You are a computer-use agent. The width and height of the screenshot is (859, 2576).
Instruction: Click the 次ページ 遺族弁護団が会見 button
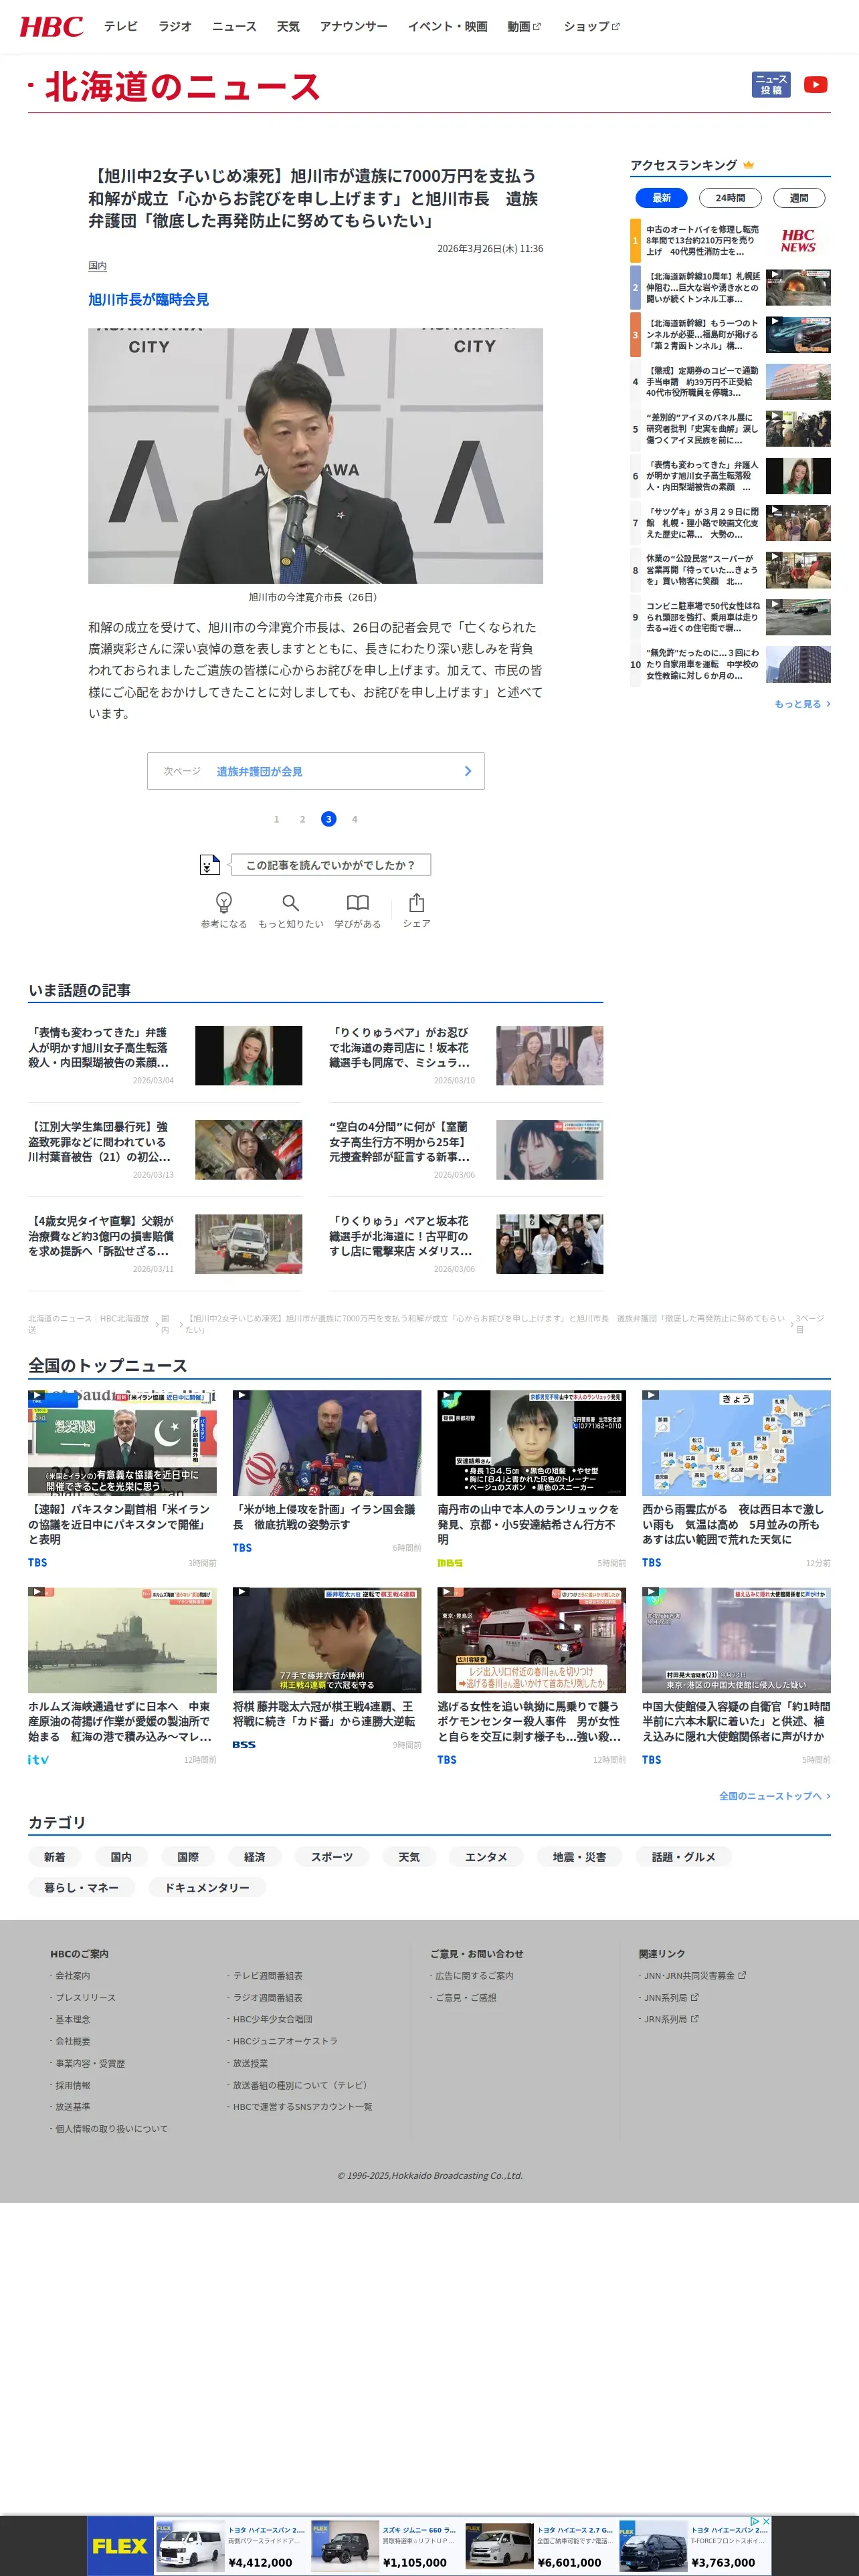pos(316,771)
